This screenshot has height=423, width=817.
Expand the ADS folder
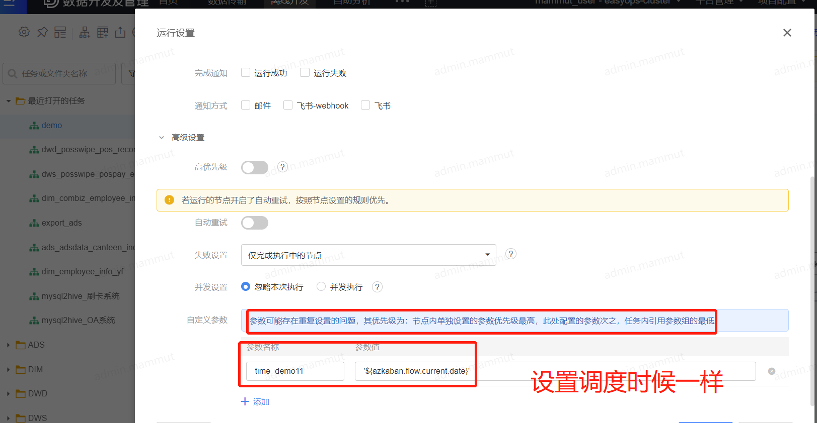click(9, 345)
